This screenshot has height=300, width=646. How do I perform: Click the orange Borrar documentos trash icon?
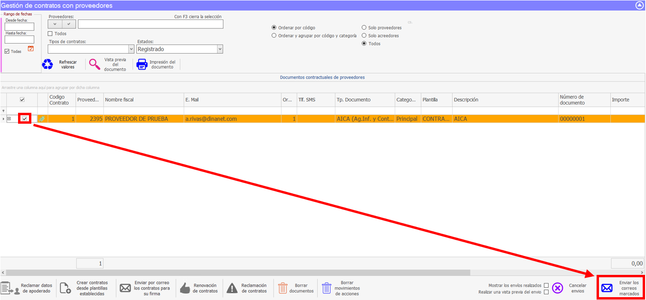click(283, 288)
